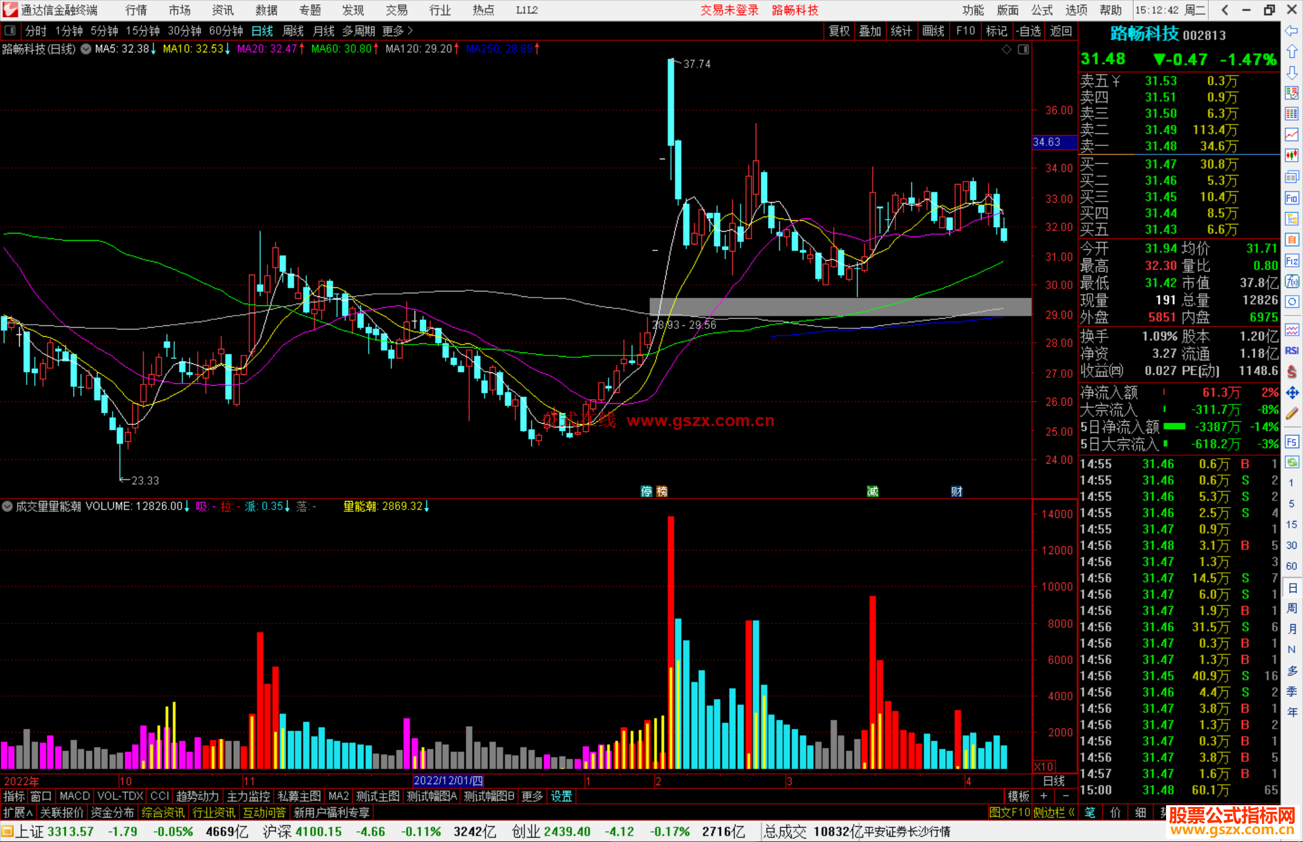Open the F10 info sidebar icon
The image size is (1303, 842).
1292,198
